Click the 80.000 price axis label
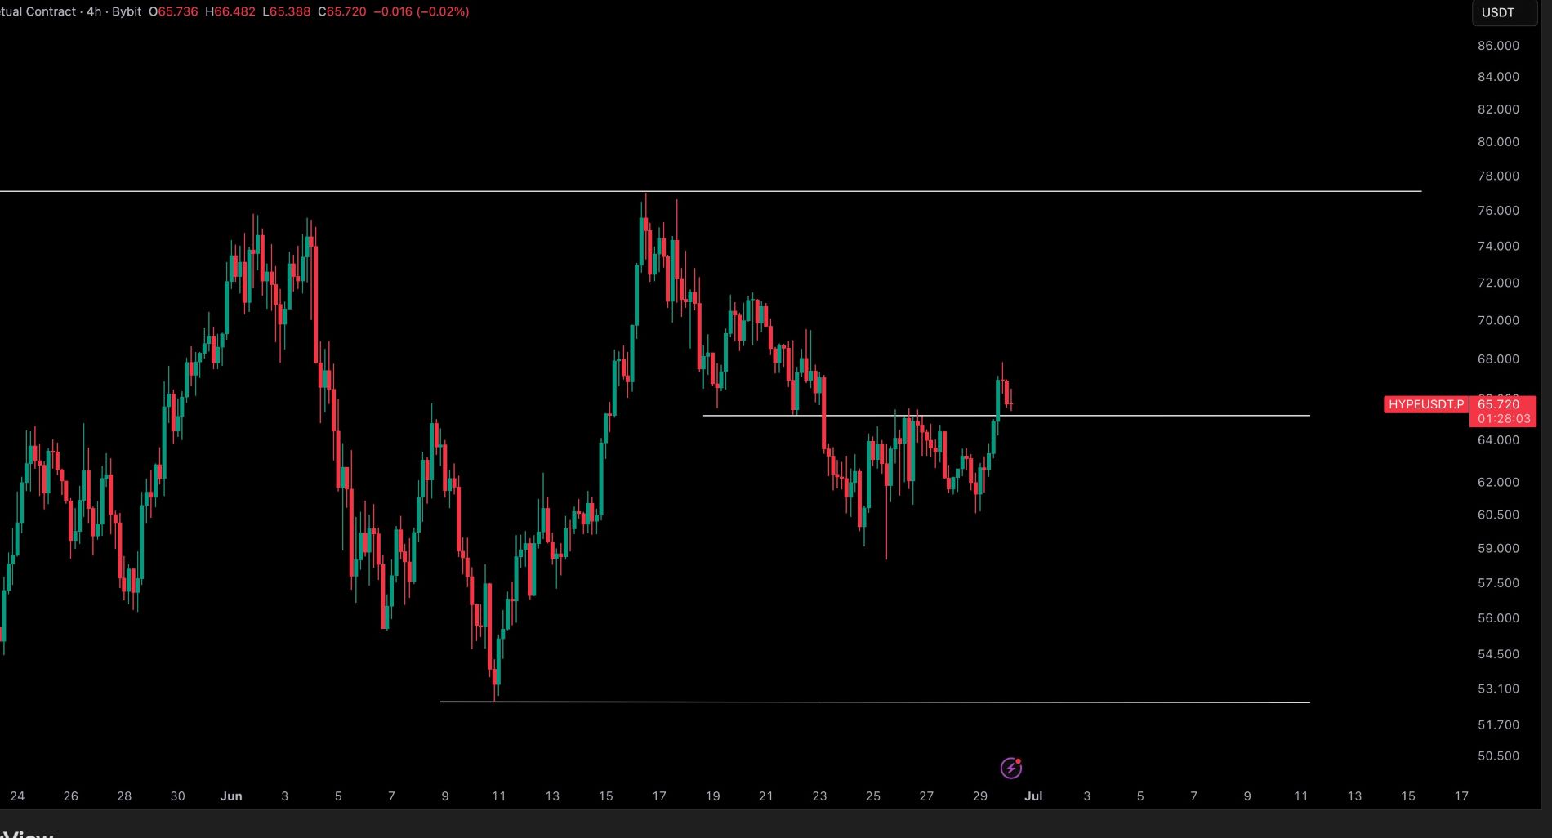 [1498, 142]
